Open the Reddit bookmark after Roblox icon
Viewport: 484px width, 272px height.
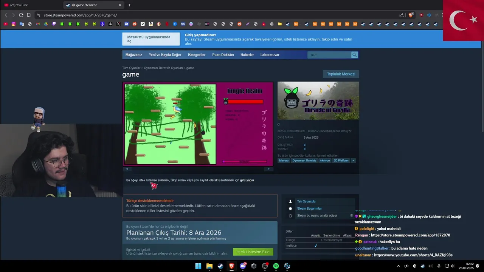(x=134, y=24)
